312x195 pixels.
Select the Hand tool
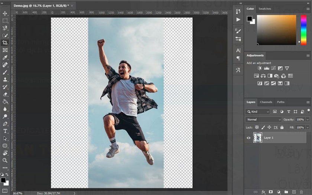pyautogui.click(x=5, y=153)
